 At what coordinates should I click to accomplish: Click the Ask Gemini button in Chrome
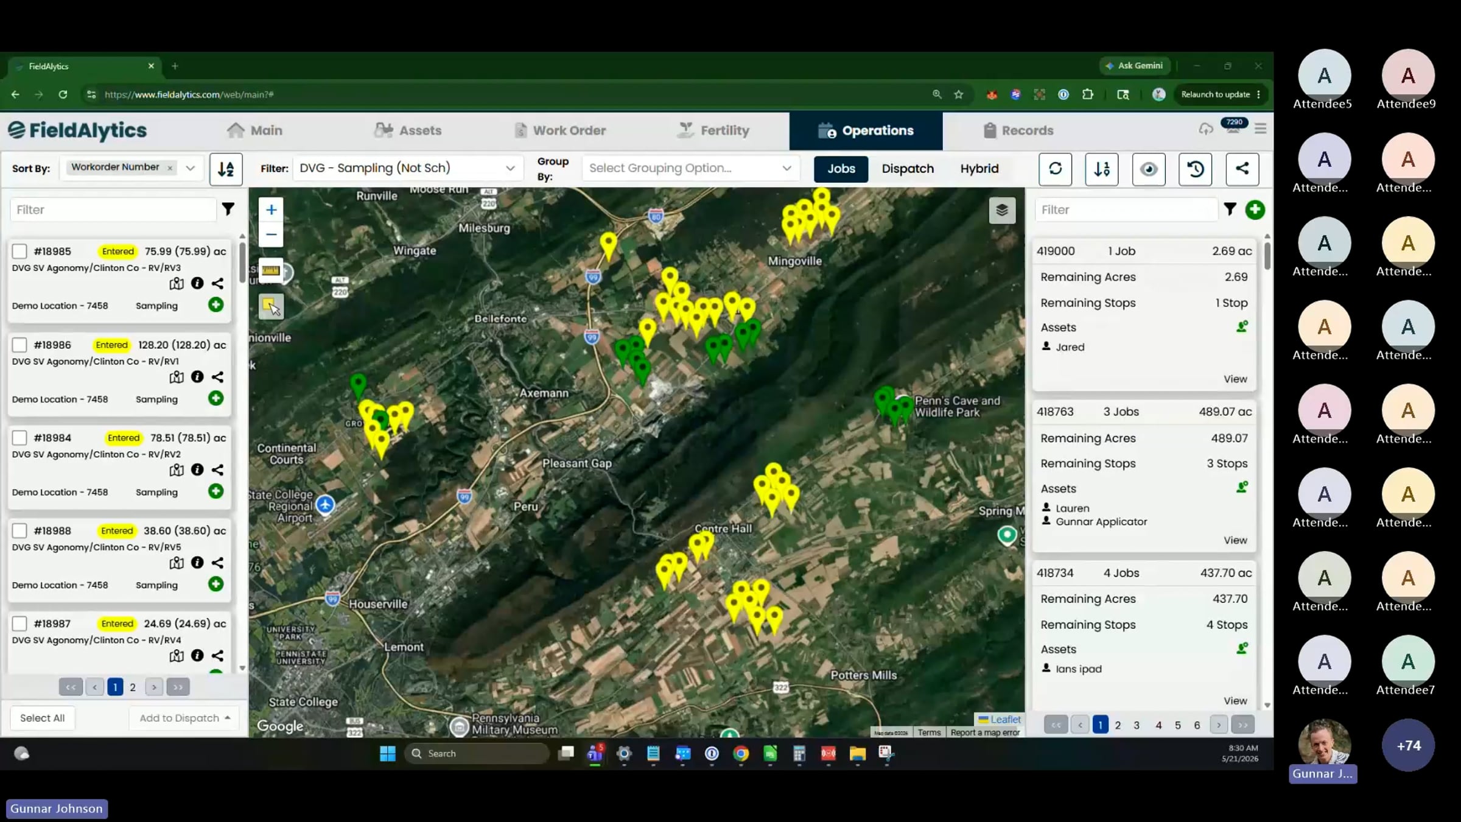point(1134,66)
